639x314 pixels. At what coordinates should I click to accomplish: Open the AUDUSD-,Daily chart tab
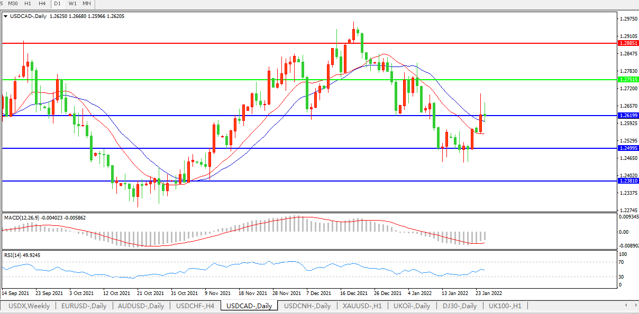point(141,306)
